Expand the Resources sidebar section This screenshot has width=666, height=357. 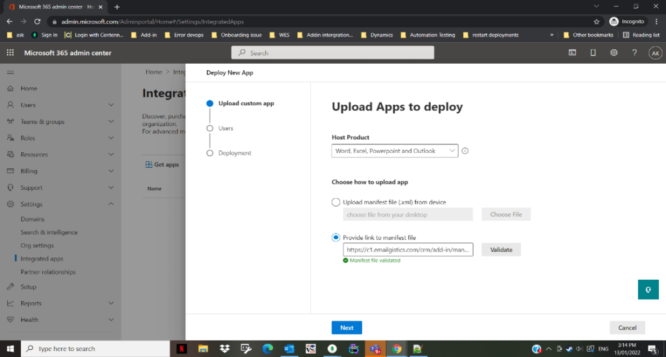click(111, 155)
